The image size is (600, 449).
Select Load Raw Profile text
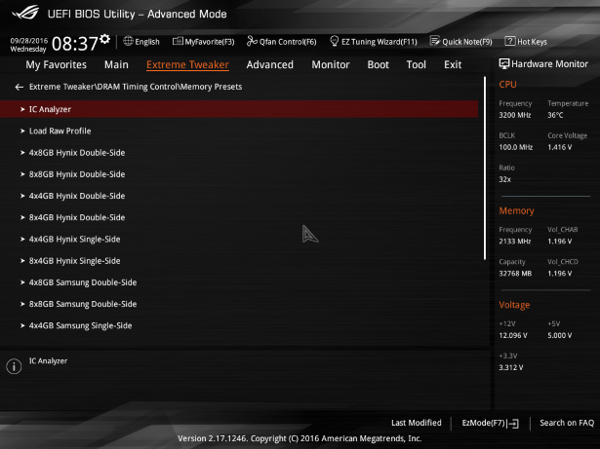point(60,131)
